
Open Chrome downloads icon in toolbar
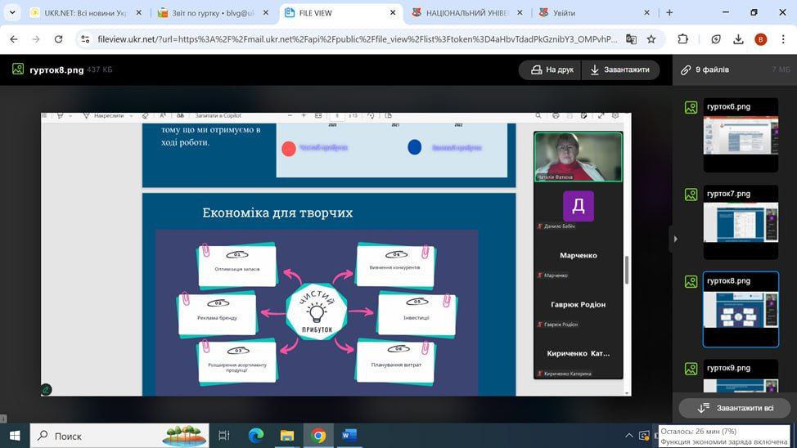click(x=738, y=39)
